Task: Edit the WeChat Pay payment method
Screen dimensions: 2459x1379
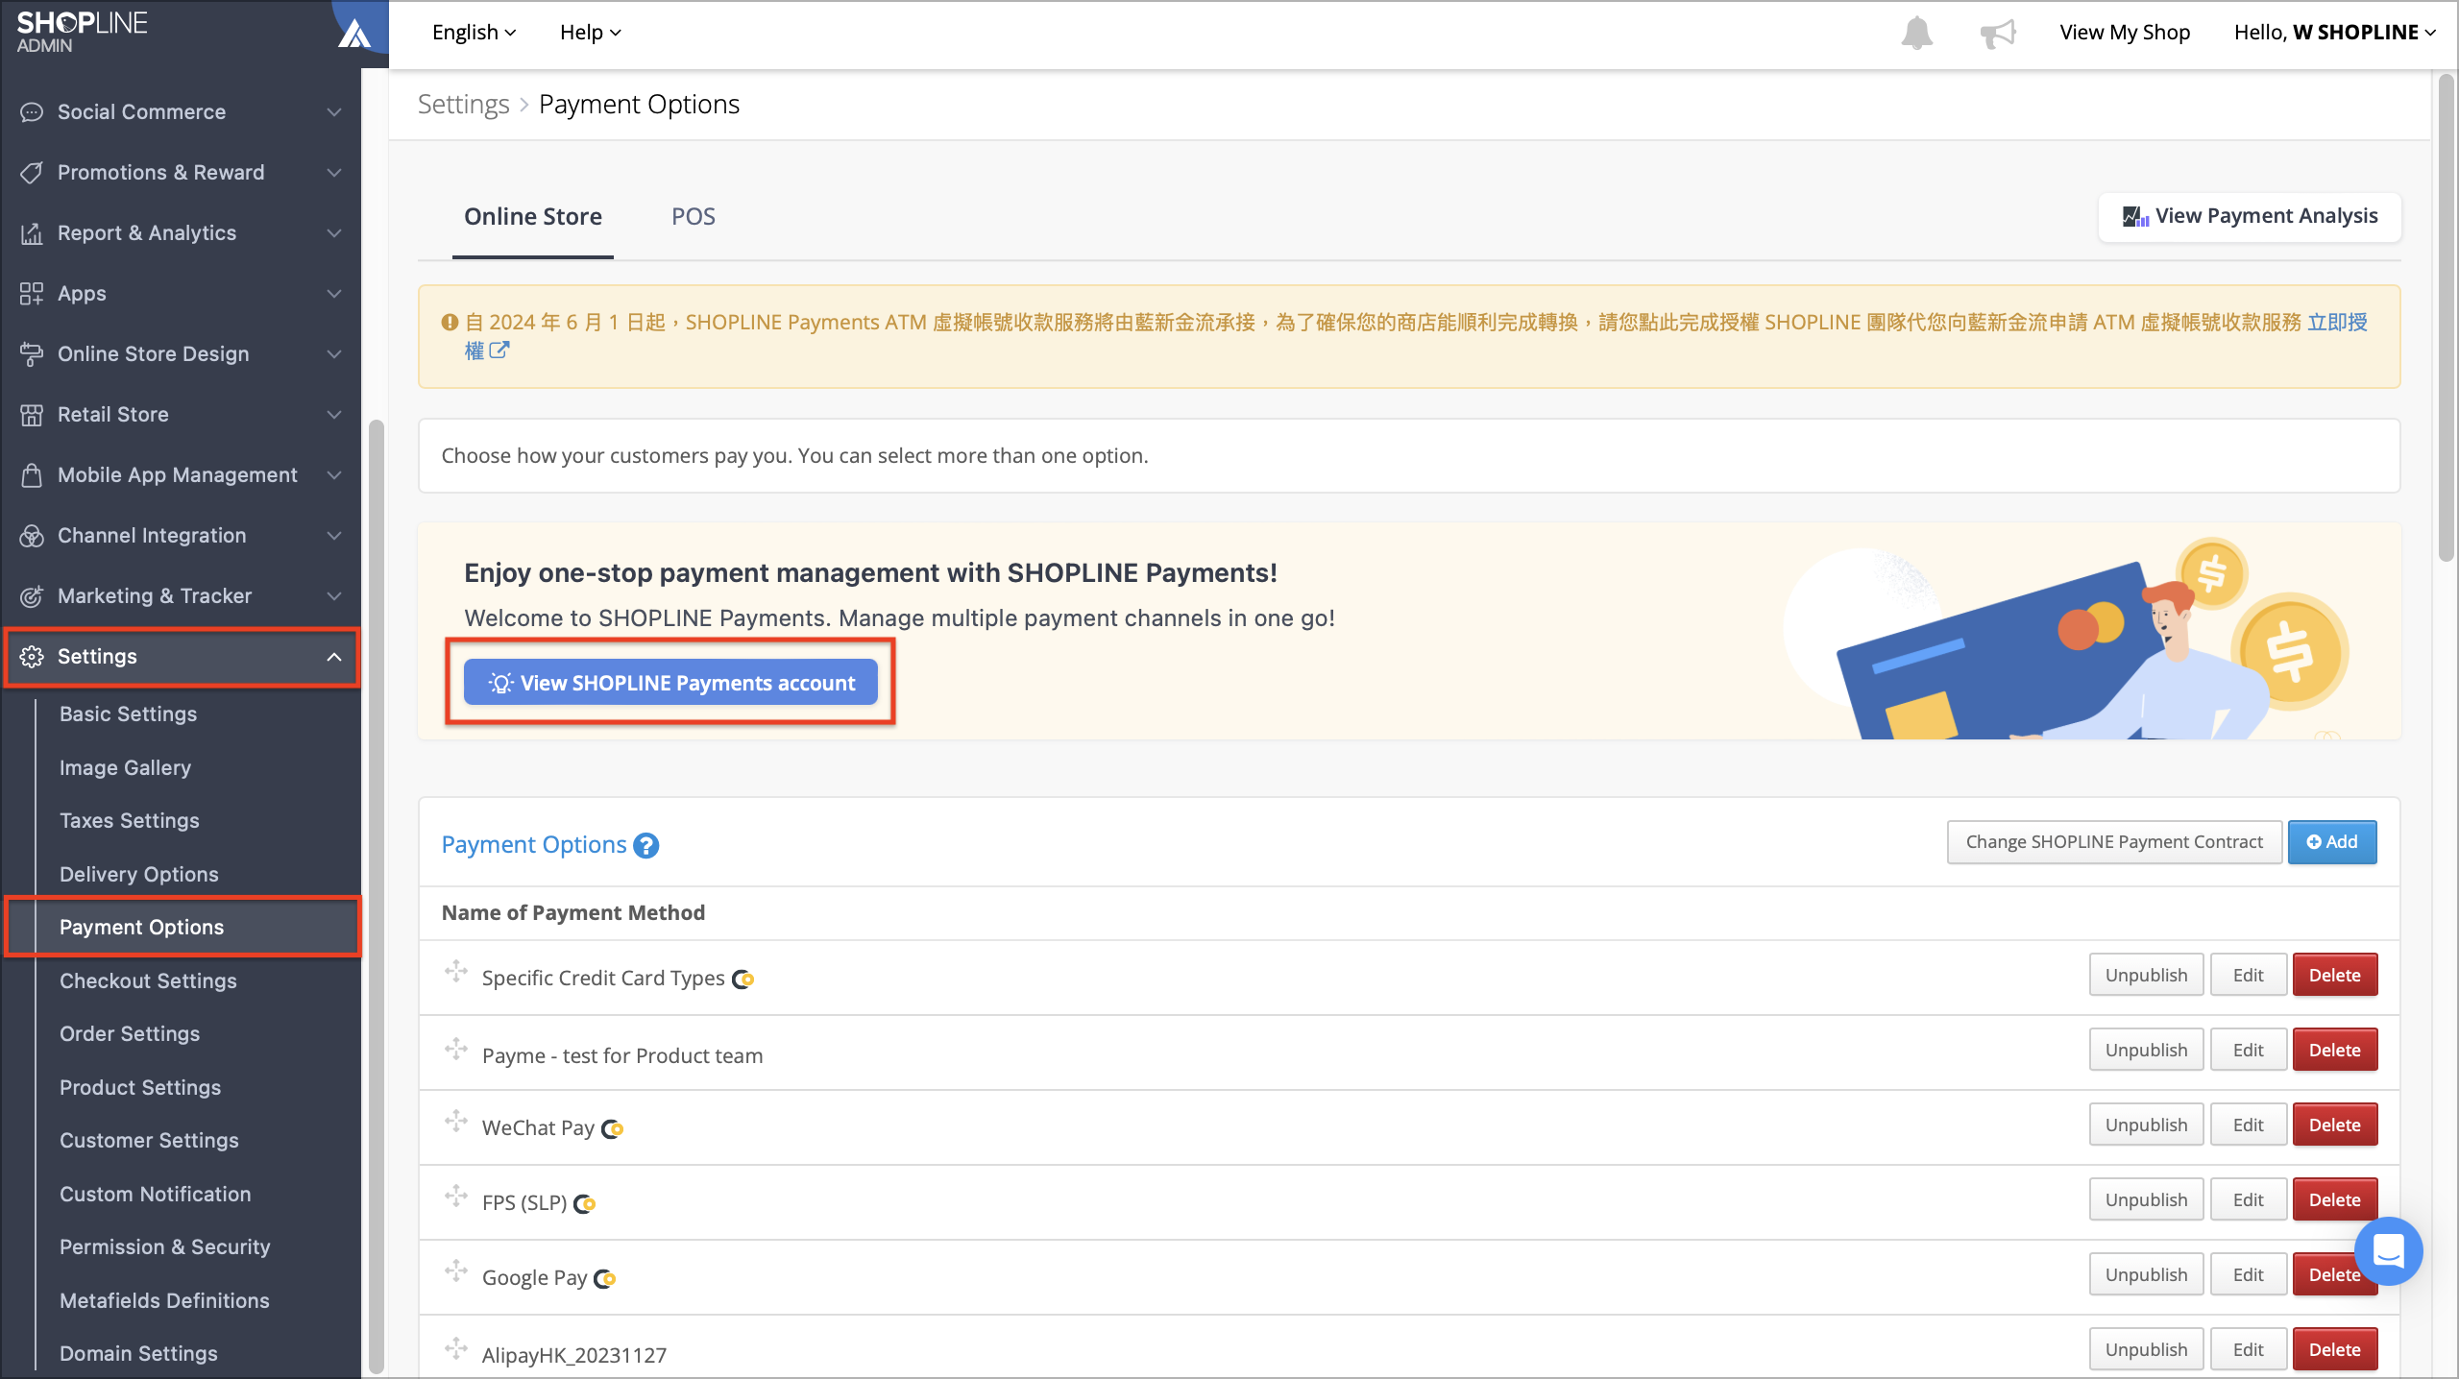Action: tap(2248, 1125)
